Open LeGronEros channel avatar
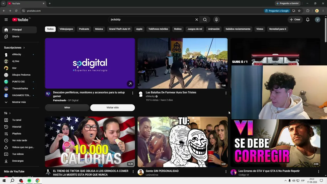The width and height of the screenshot is (327, 184). 141,172
